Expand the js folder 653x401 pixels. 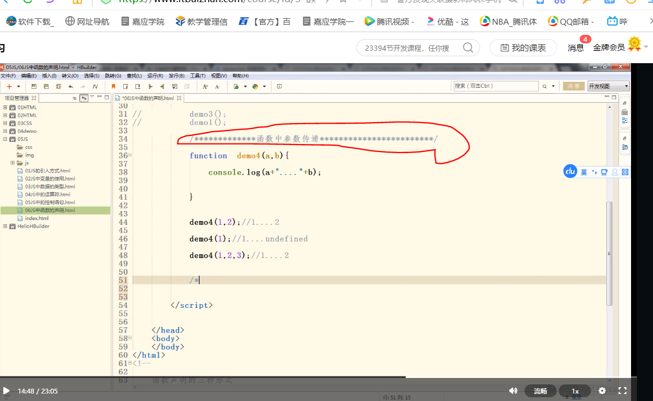12,163
